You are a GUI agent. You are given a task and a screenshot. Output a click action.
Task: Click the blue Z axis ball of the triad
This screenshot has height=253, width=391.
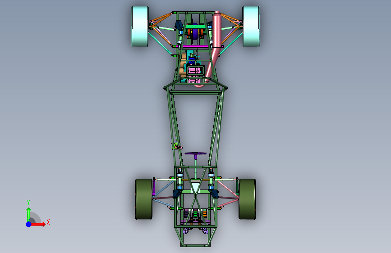coord(29,224)
